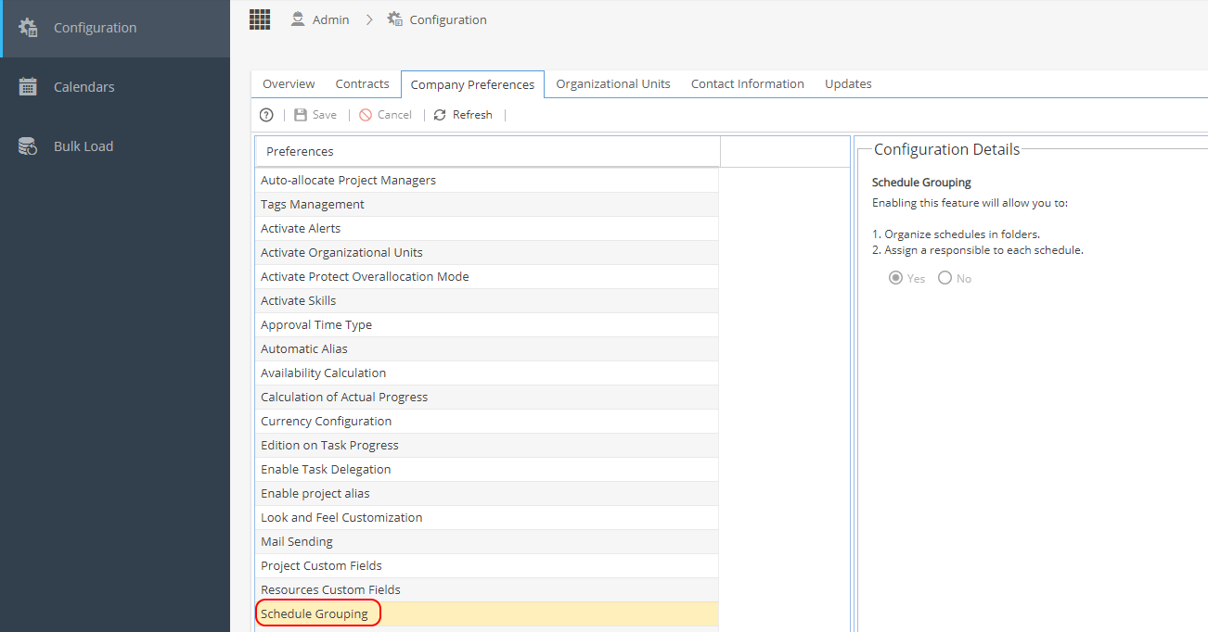This screenshot has height=632, width=1208.
Task: Select Mail Sending preference
Action: (486, 542)
